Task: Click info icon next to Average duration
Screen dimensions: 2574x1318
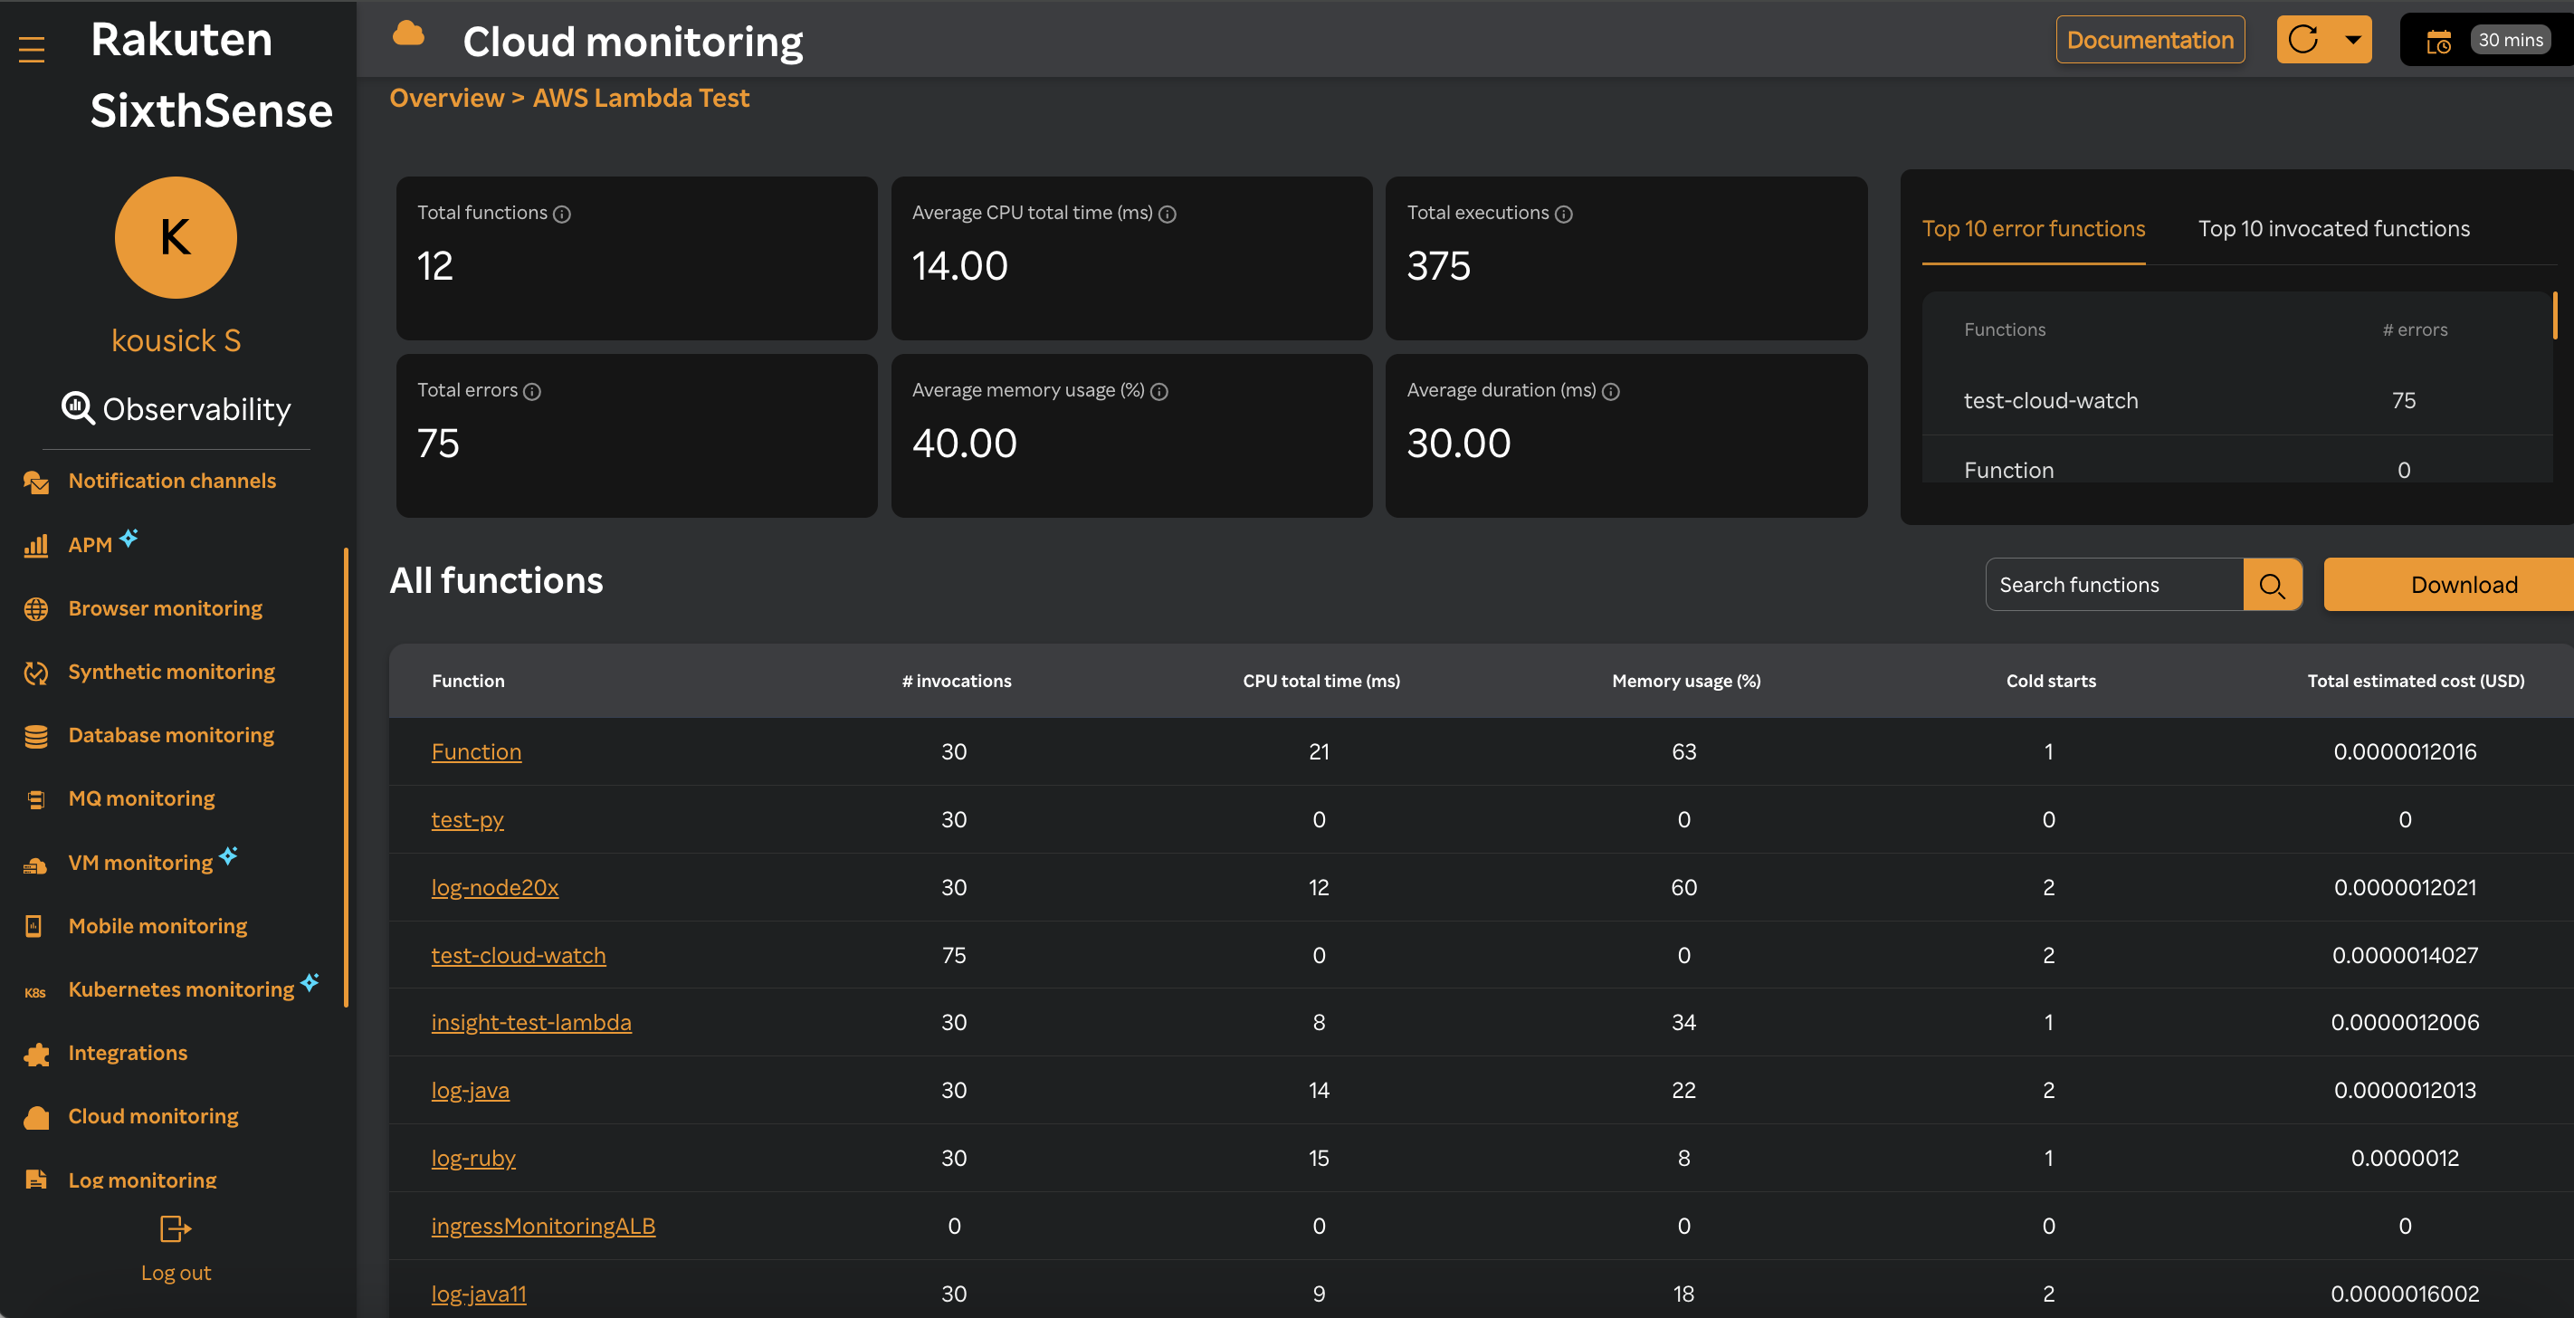Action: (x=1610, y=392)
